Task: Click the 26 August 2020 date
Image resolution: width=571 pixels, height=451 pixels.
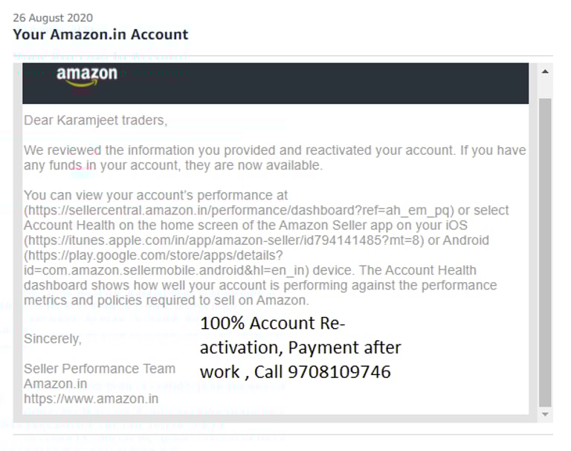Action: 53,18
